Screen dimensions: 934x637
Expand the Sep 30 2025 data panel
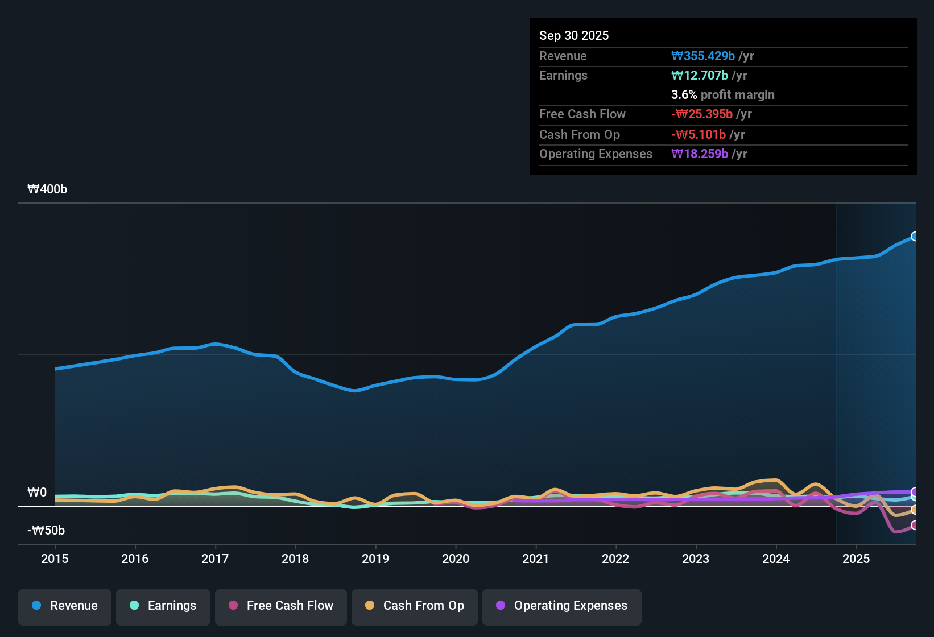(x=574, y=35)
